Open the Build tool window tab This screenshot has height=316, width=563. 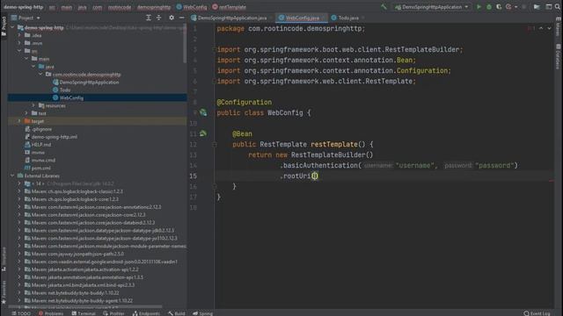(x=177, y=313)
